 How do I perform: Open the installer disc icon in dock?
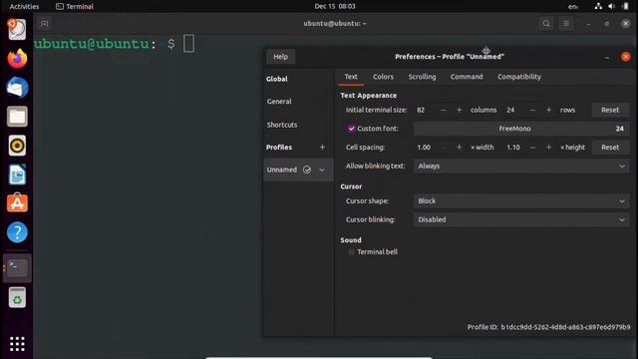tap(17, 29)
